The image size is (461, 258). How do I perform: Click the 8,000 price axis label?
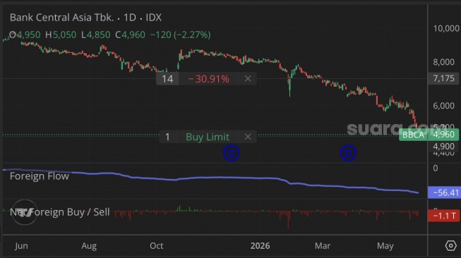(x=443, y=62)
